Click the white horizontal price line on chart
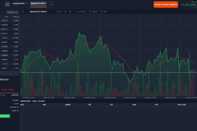Image resolution: width=197 pixels, height=131 pixels. (108, 72)
